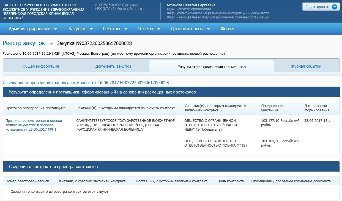Go to the Форум menu item
Screen dimensions: 342x201
pyautogui.click(x=227, y=29)
